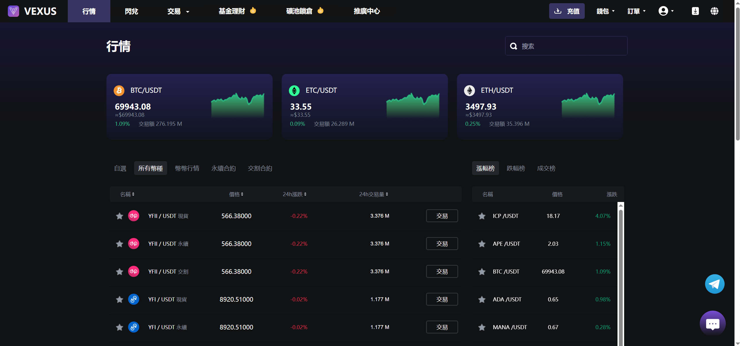
Task: Star the ICP/USDT row in gainers list
Action: (x=482, y=216)
